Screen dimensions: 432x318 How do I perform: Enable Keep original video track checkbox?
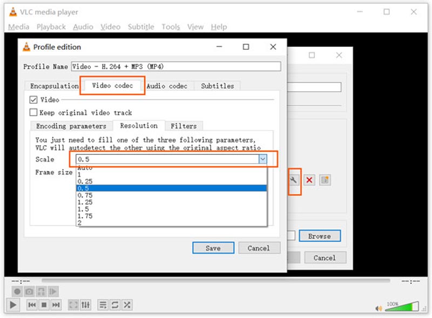point(33,113)
